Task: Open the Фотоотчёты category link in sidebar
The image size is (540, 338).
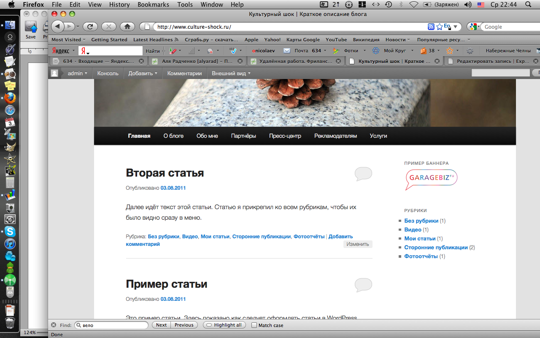Action: [421, 256]
